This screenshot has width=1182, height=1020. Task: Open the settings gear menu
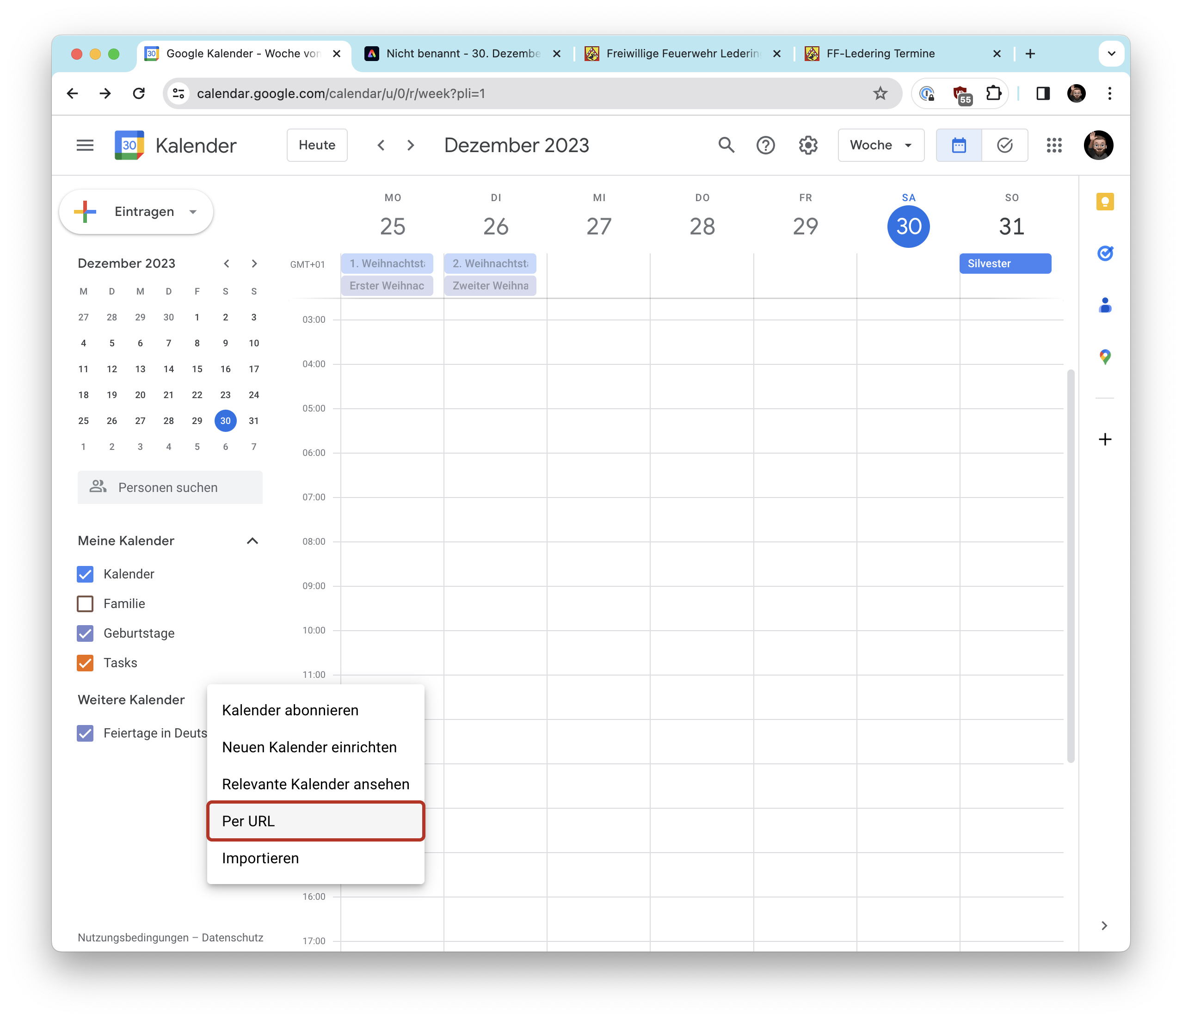coord(808,145)
